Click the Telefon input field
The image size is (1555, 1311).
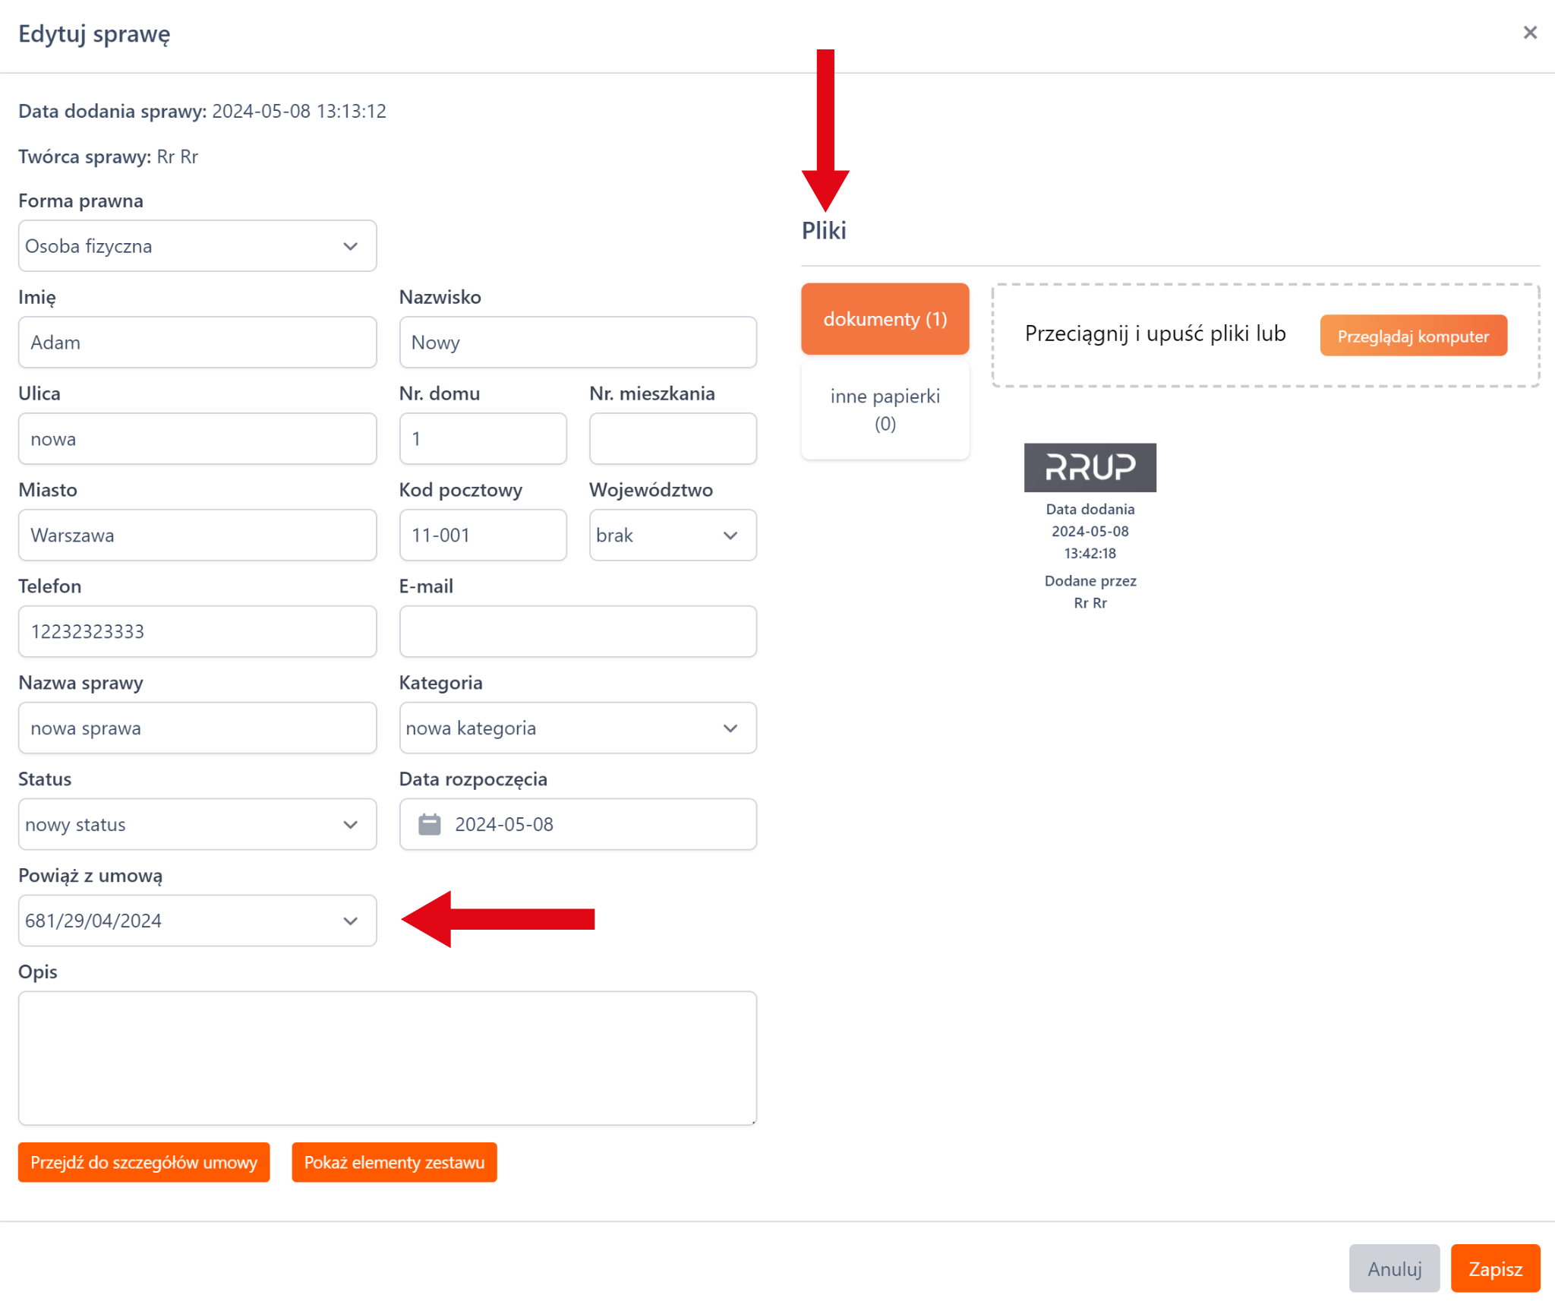pyautogui.click(x=197, y=632)
